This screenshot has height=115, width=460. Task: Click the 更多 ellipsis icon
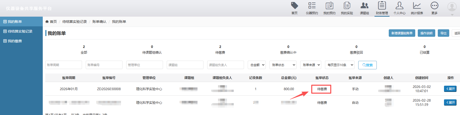click(x=434, y=6)
